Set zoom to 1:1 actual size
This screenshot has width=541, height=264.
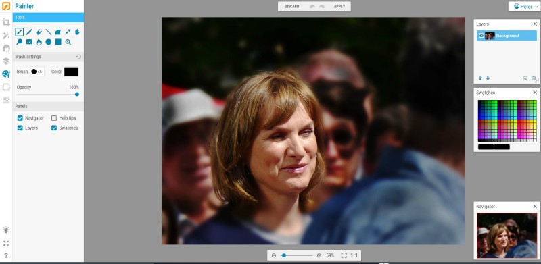tap(354, 255)
